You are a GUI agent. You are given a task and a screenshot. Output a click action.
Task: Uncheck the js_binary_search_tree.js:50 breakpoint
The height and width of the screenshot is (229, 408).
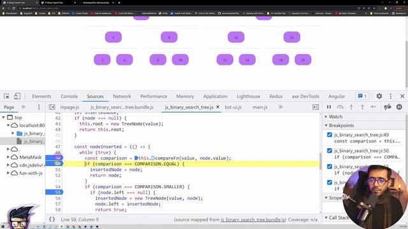point(330,151)
